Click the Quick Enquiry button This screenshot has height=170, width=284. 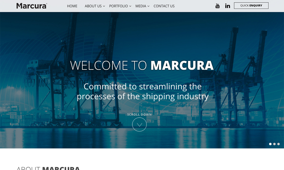[251, 6]
